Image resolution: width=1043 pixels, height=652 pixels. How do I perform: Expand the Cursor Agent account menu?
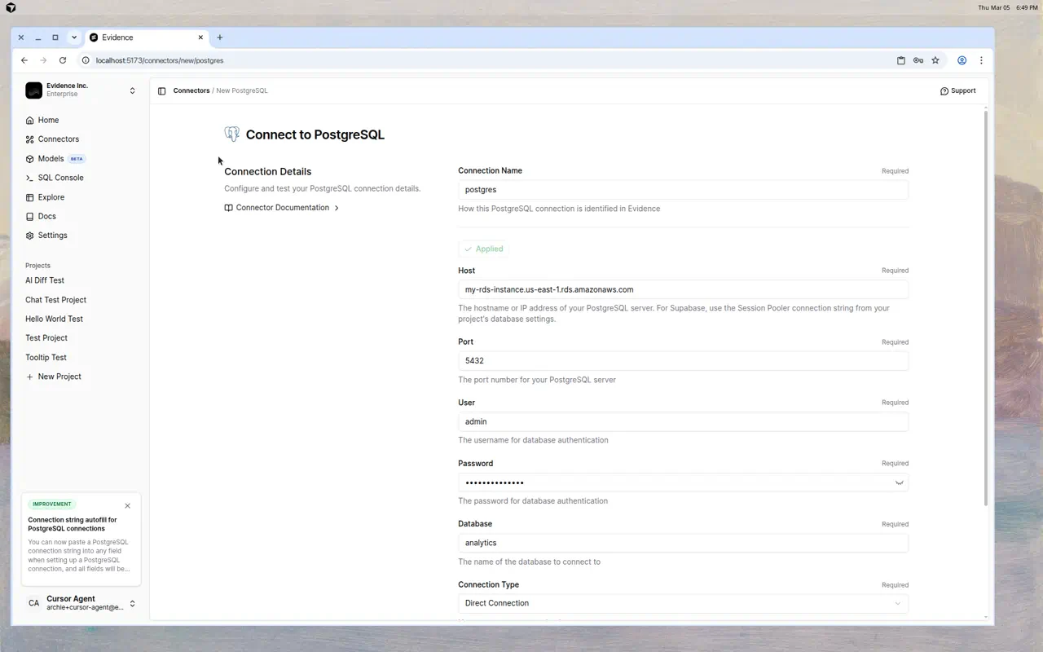(132, 603)
